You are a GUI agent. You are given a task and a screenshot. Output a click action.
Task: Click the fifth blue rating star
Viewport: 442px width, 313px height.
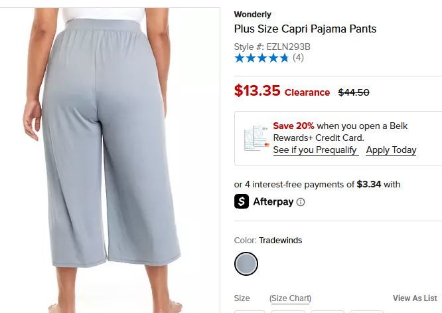click(284, 58)
